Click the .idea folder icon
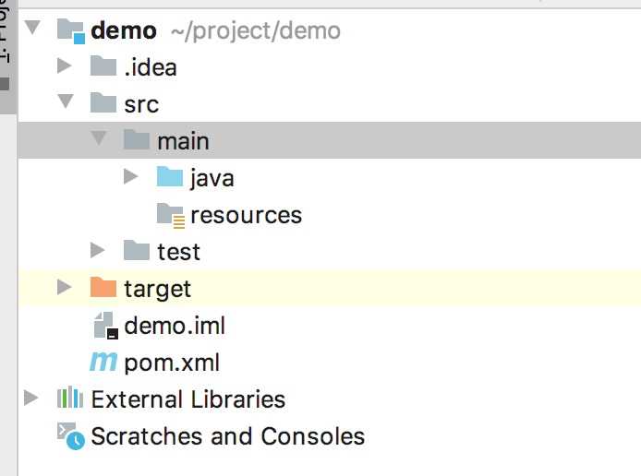 (103, 65)
